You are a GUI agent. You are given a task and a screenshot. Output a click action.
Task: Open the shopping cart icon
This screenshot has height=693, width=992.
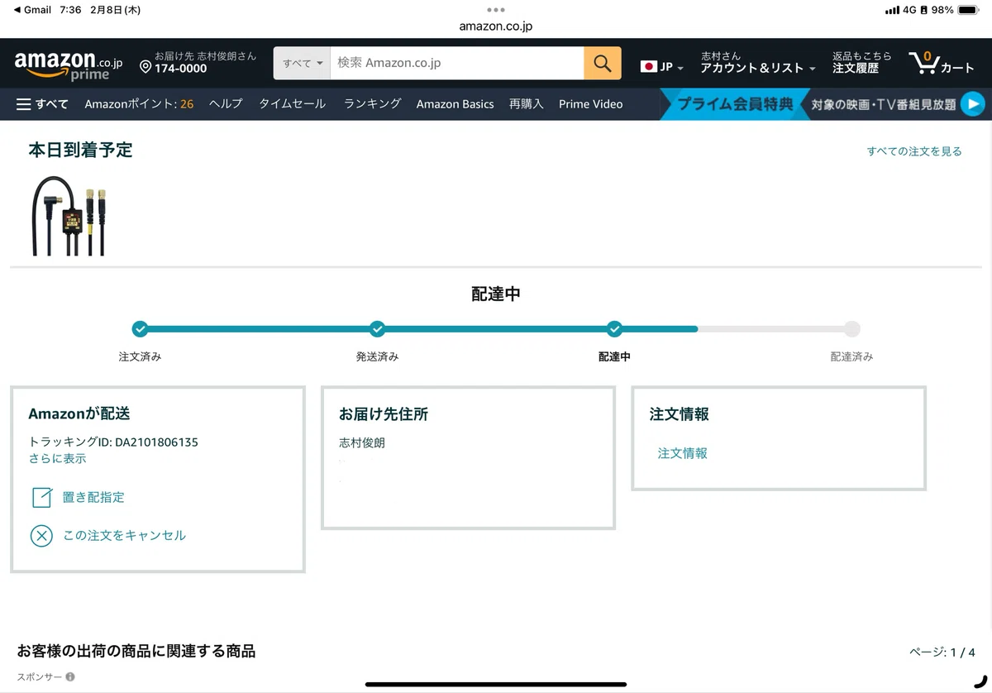coord(923,62)
